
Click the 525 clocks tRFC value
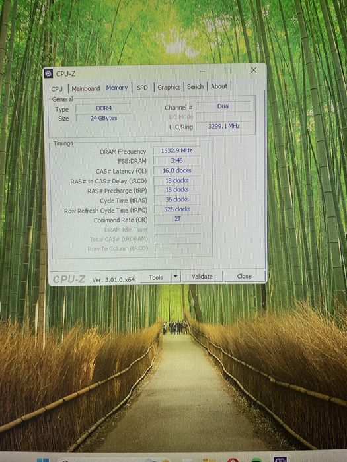pyautogui.click(x=177, y=209)
